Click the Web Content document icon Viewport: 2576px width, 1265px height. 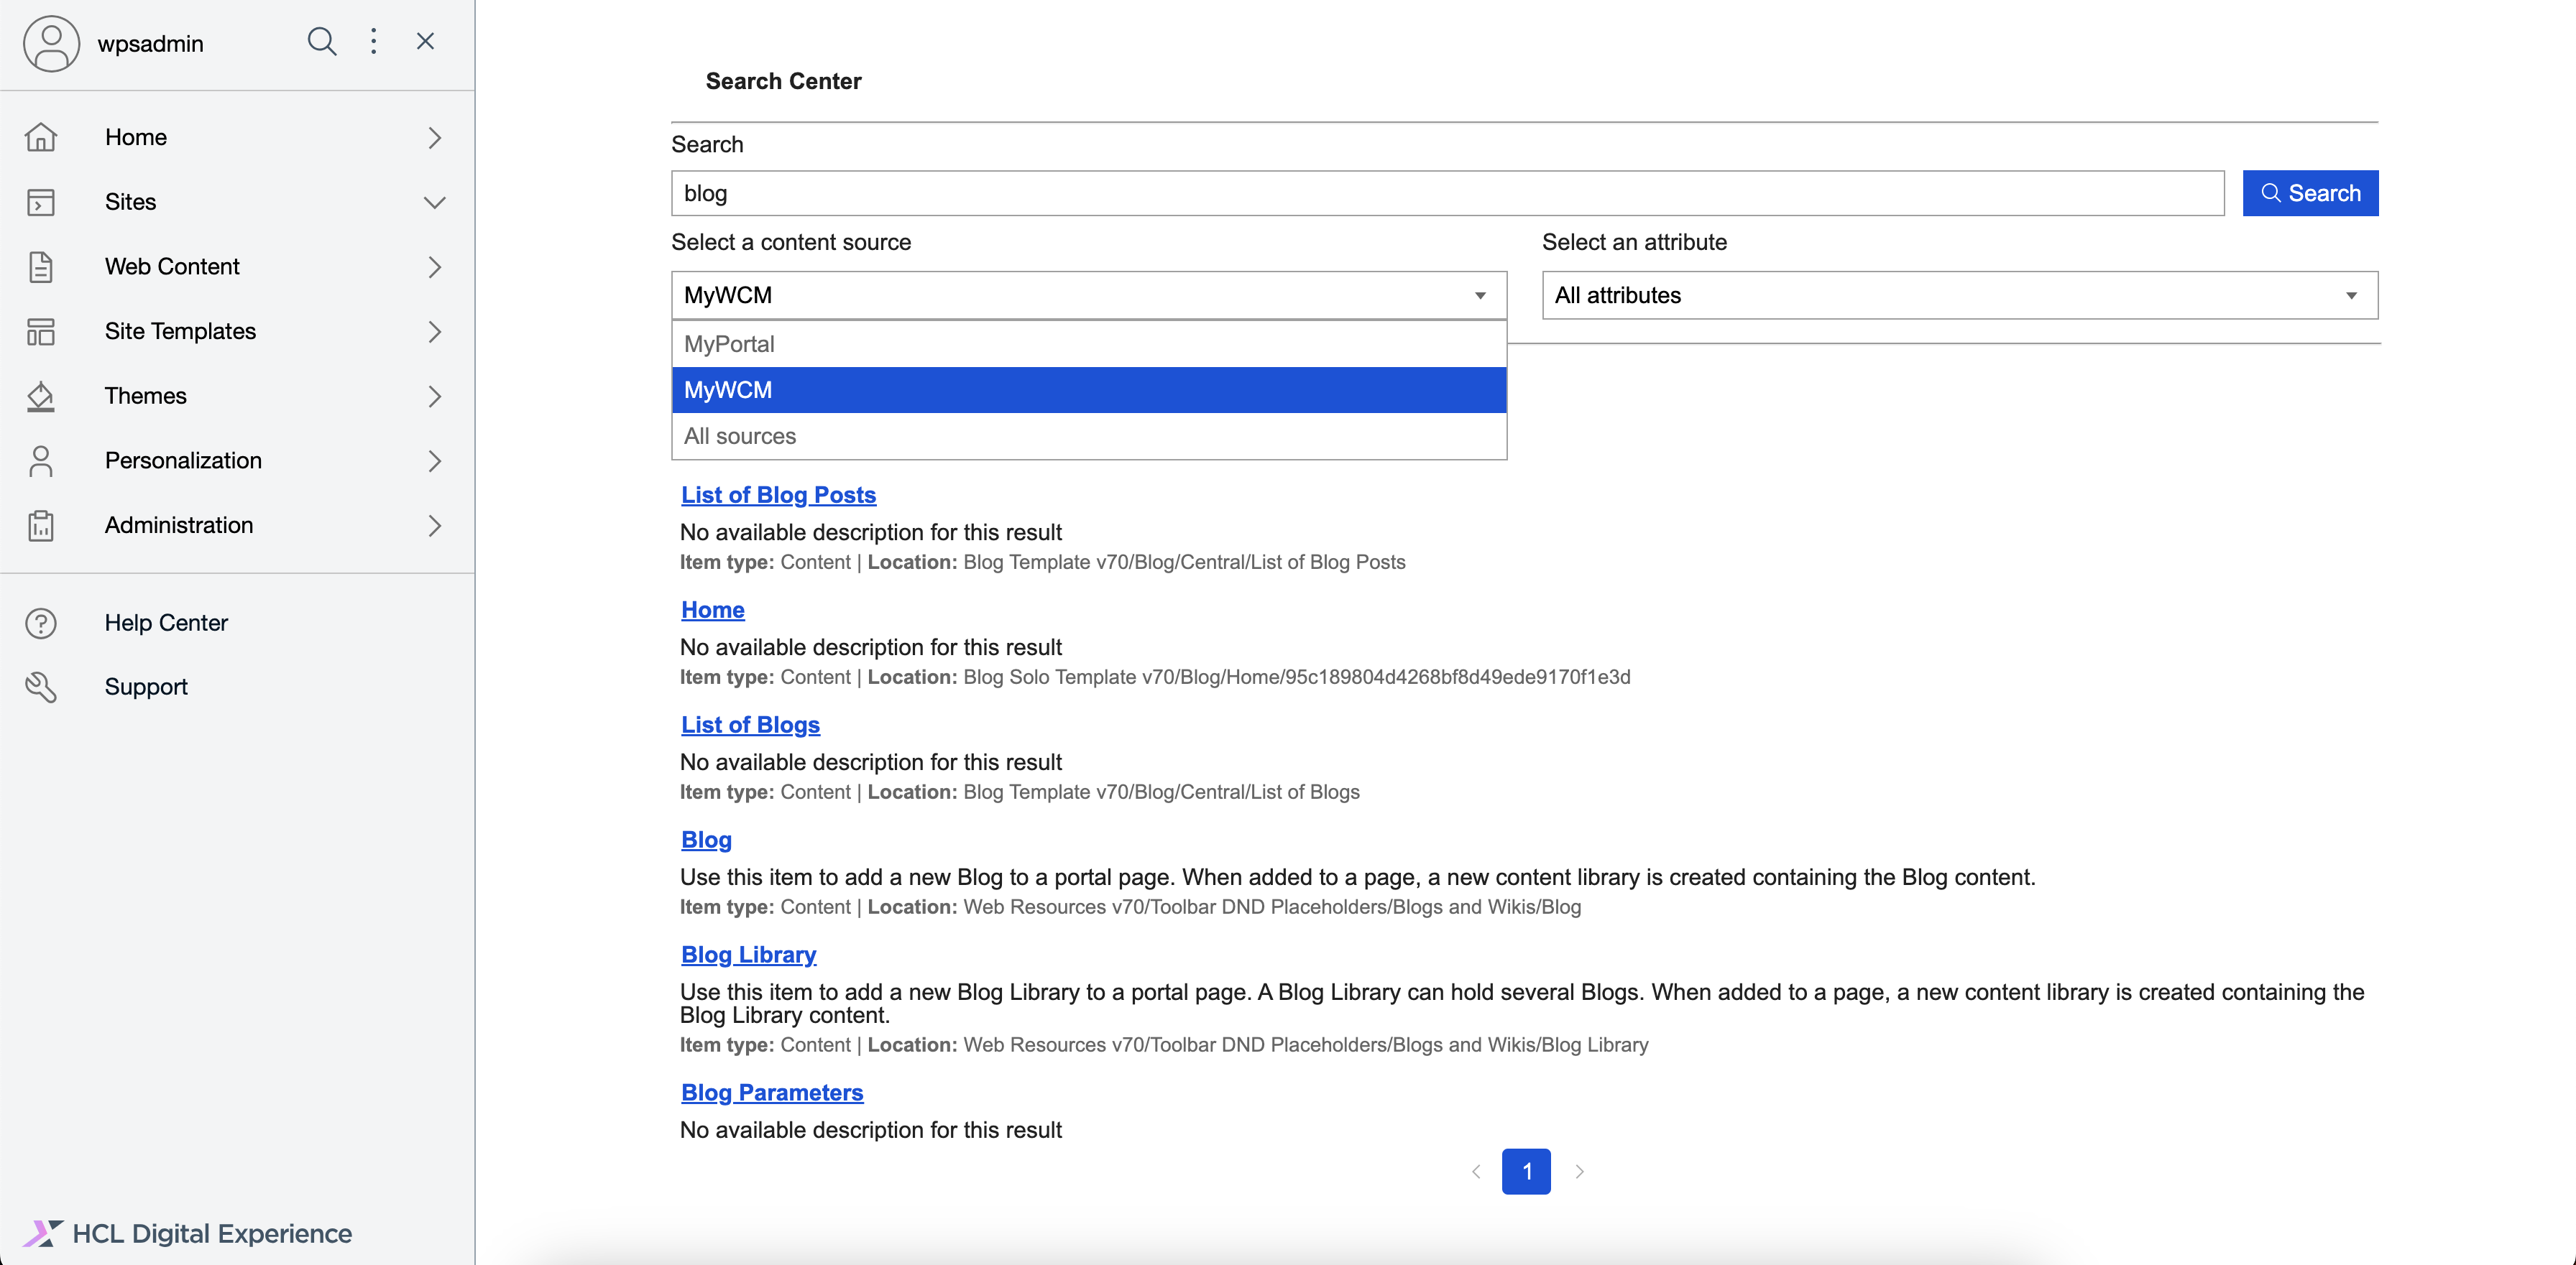[41, 267]
